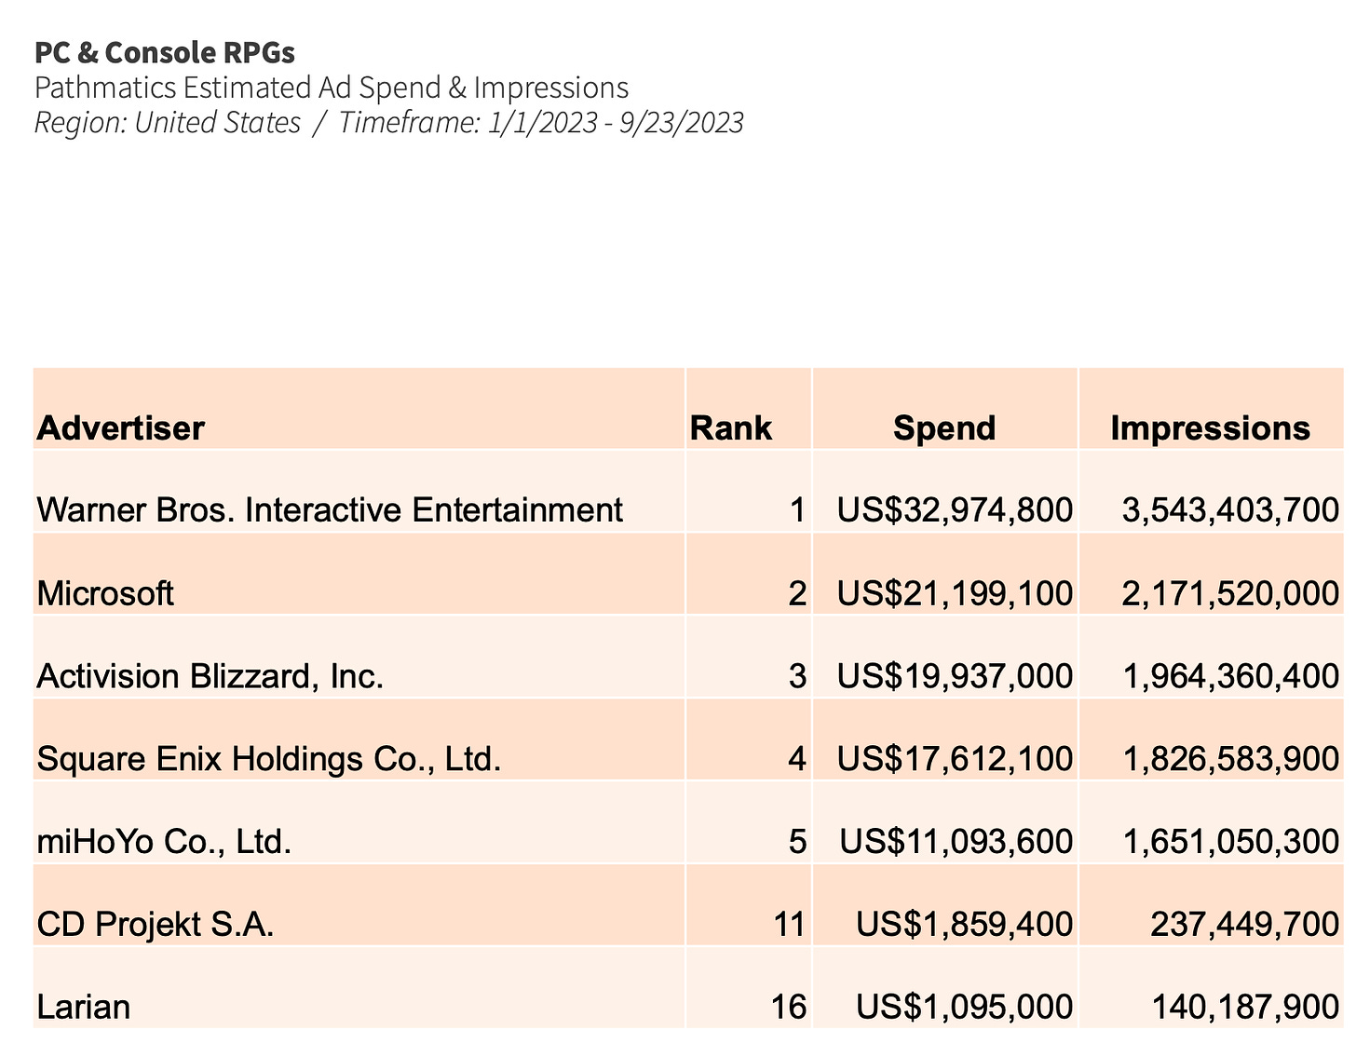Select the CD Projekt S.A. cell
The height and width of the screenshot is (1057, 1356).
pyautogui.click(x=156, y=924)
